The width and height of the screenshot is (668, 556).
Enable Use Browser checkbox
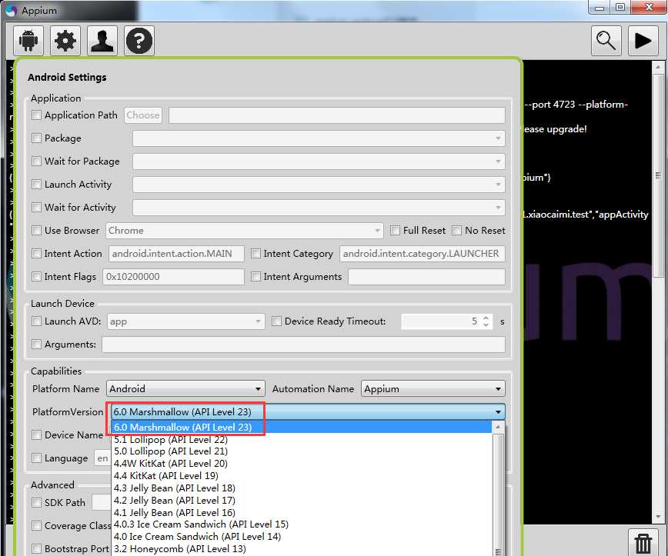(37, 230)
